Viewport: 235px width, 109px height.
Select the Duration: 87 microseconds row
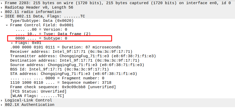coord(65,47)
